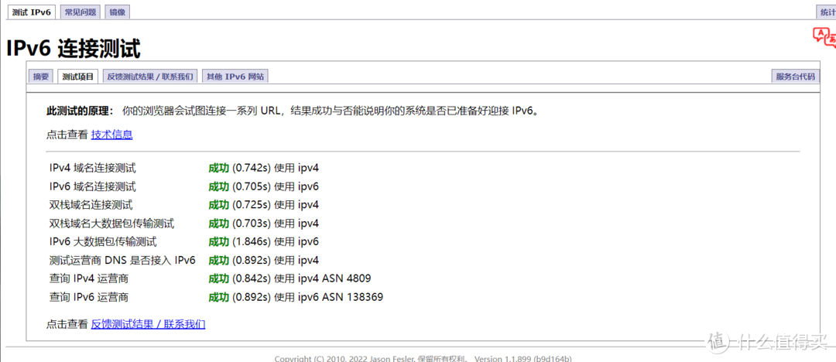Select the IPv6 大数据包传输测试 row label
This screenshot has height=362, width=836.
click(103, 241)
